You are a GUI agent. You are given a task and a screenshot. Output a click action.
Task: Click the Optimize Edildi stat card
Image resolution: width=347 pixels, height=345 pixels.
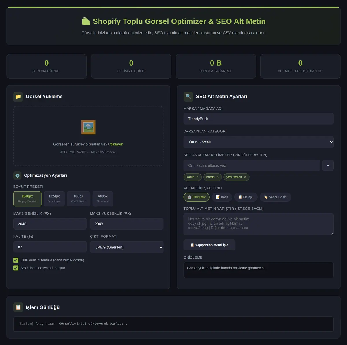click(131, 66)
